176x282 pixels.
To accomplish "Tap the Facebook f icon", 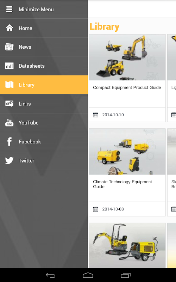I will (10, 142).
